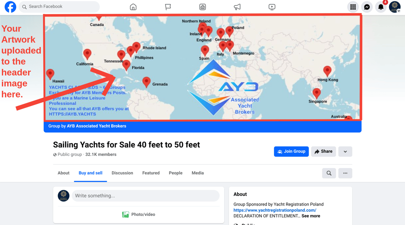The height and width of the screenshot is (225, 405).
Task: Select the Buy and sell tab
Action: pyautogui.click(x=91, y=173)
